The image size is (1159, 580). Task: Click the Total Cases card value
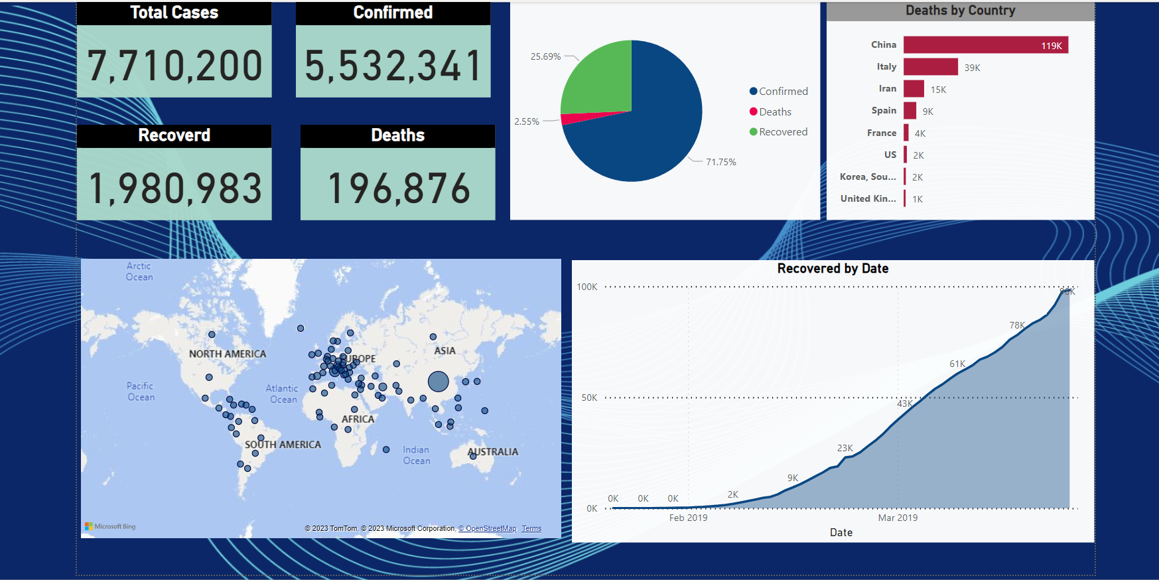tap(174, 66)
